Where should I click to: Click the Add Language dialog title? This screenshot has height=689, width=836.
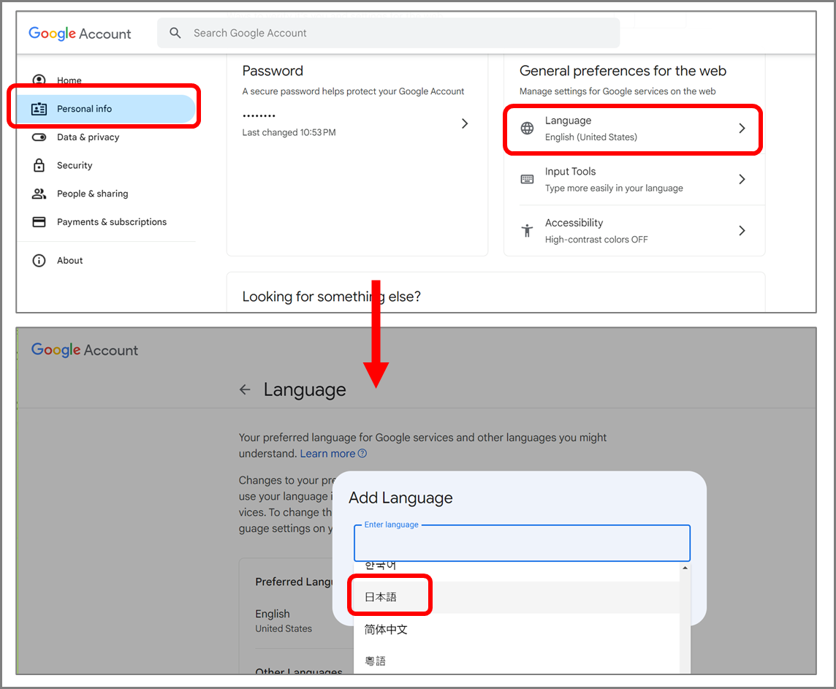(x=400, y=498)
